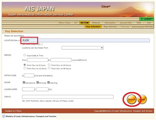The height and width of the screenshot is (120, 156).
Task: Select From Now to 6 hours option
Action: coord(25,65)
